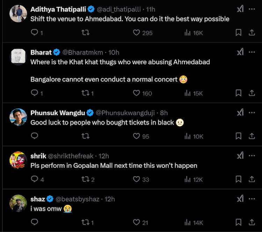Open Adithya Thatipalli's profile name
Image resolution: width=262 pixels, height=232 pixels.
(58, 9)
